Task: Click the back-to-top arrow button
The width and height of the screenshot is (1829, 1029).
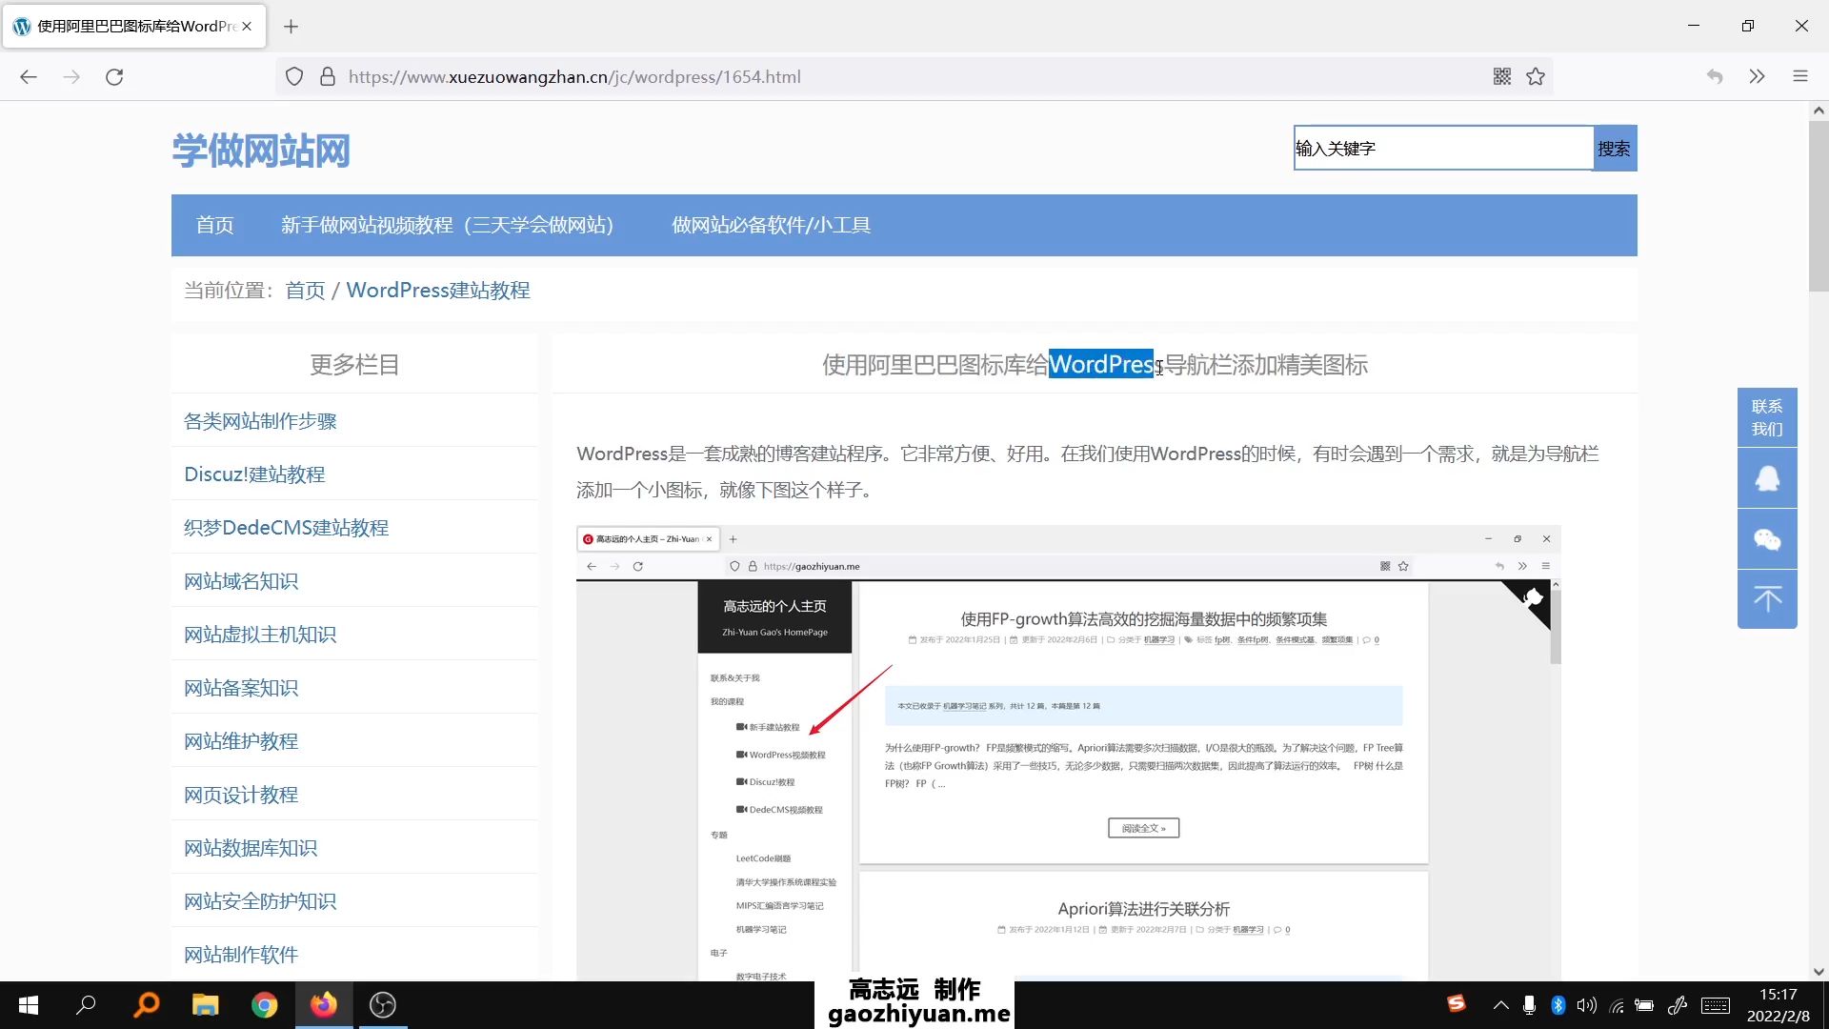Action: (1767, 599)
